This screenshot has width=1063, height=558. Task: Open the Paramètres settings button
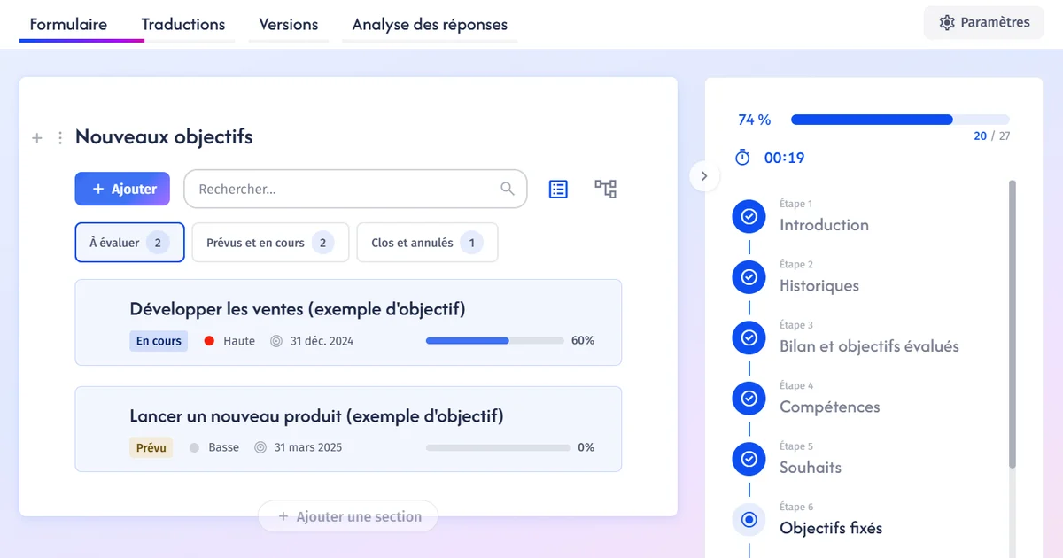[982, 23]
